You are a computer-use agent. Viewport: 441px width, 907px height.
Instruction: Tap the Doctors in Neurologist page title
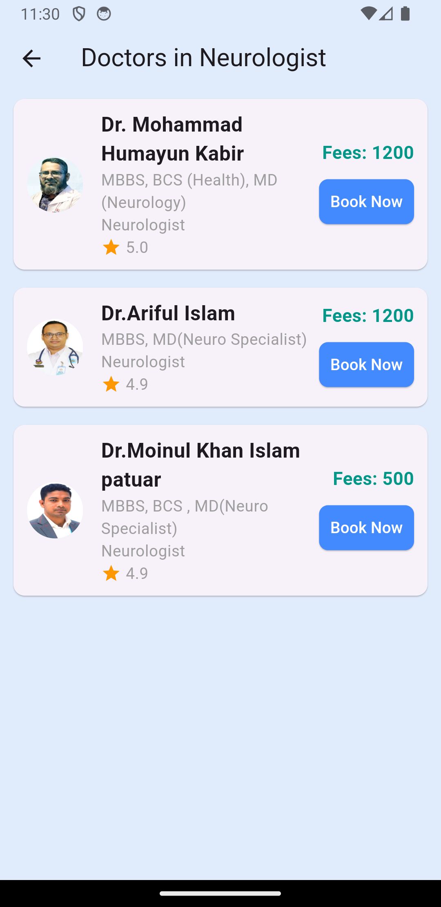pos(203,58)
